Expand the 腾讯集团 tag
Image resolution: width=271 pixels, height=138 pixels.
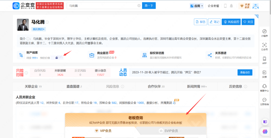(39, 29)
